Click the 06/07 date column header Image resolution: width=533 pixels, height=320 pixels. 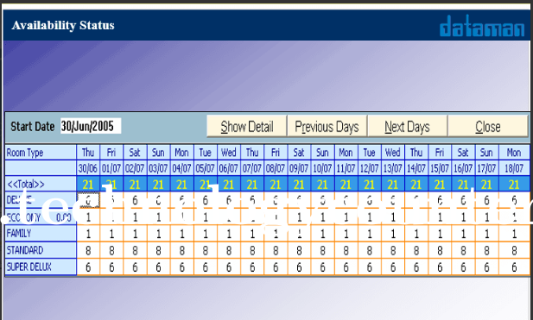[229, 168]
